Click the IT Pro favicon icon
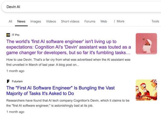Screen dimensions: 161x114 [8, 35]
